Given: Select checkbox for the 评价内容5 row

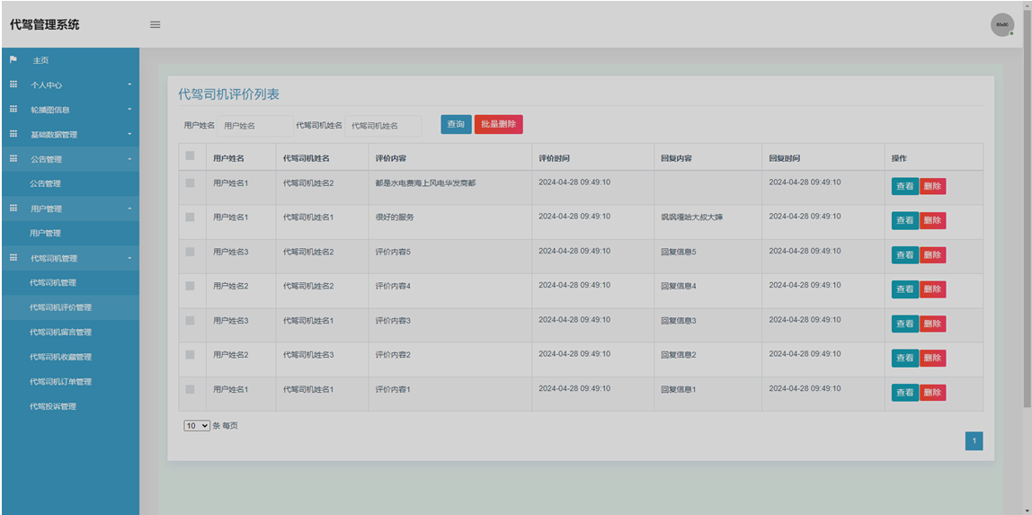Looking at the screenshot, I should click(x=190, y=252).
